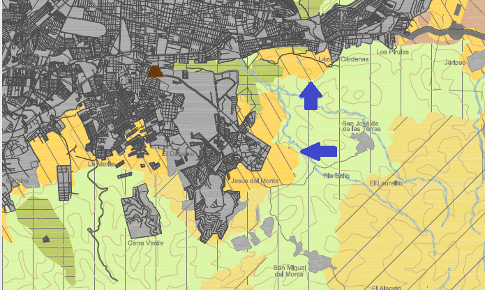Select the San José de las Torres label
The image size is (485, 290).
point(361,126)
